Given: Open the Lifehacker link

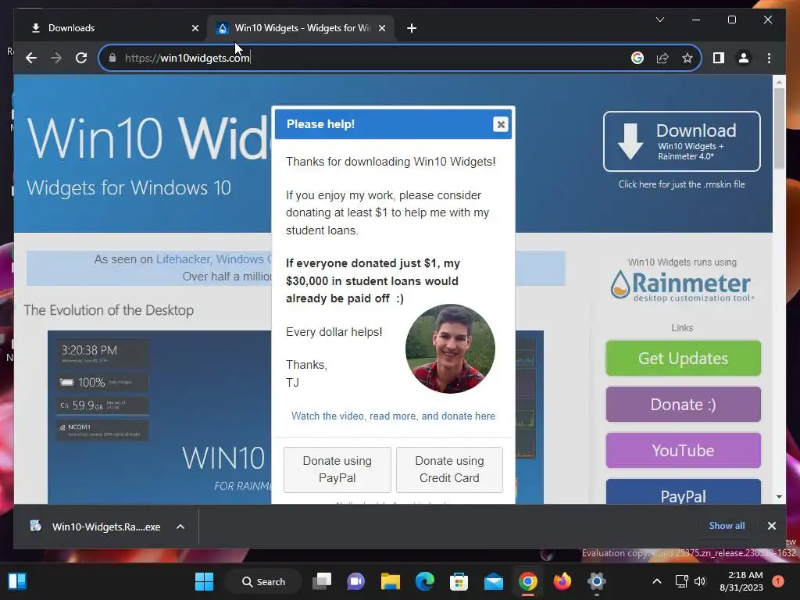Looking at the screenshot, I should 183,259.
